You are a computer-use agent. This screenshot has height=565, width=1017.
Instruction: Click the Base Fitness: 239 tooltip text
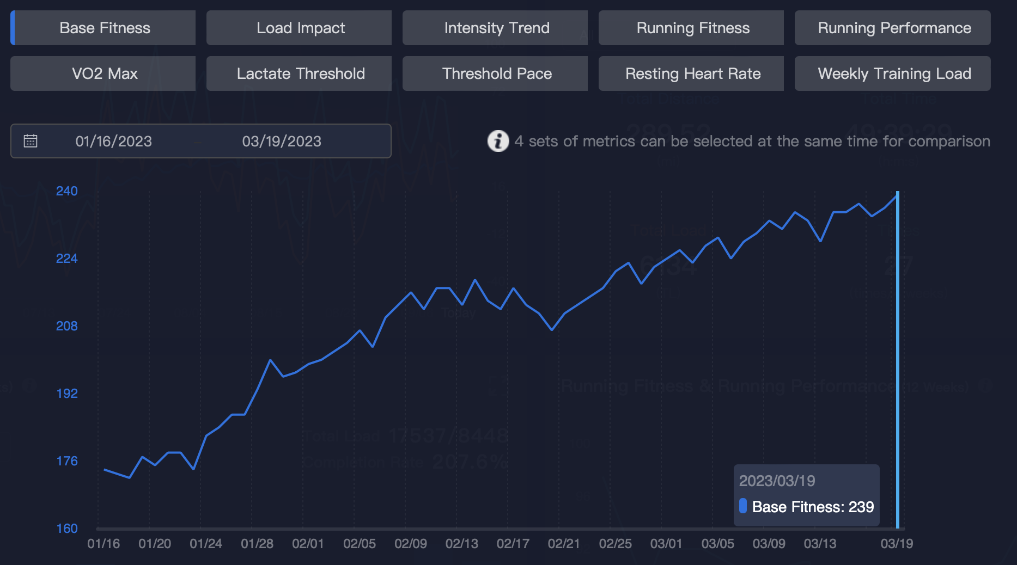point(813,507)
